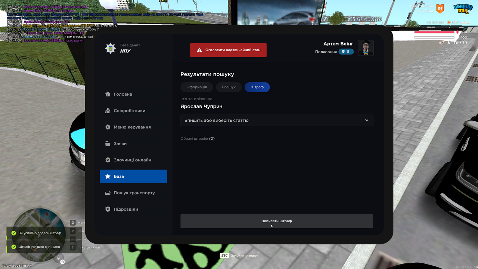The image size is (478, 269).
Task: Click the Обрані штрафи (0) label
Action: pos(198,139)
